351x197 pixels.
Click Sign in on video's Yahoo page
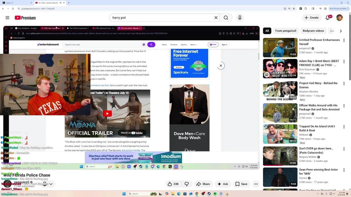(224, 45)
